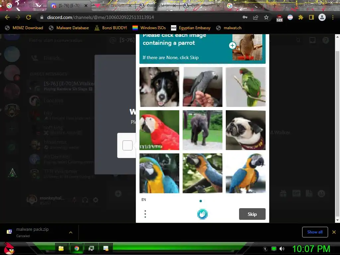Open the file explorer taskbar icon
340x255 pixels.
pos(61,248)
